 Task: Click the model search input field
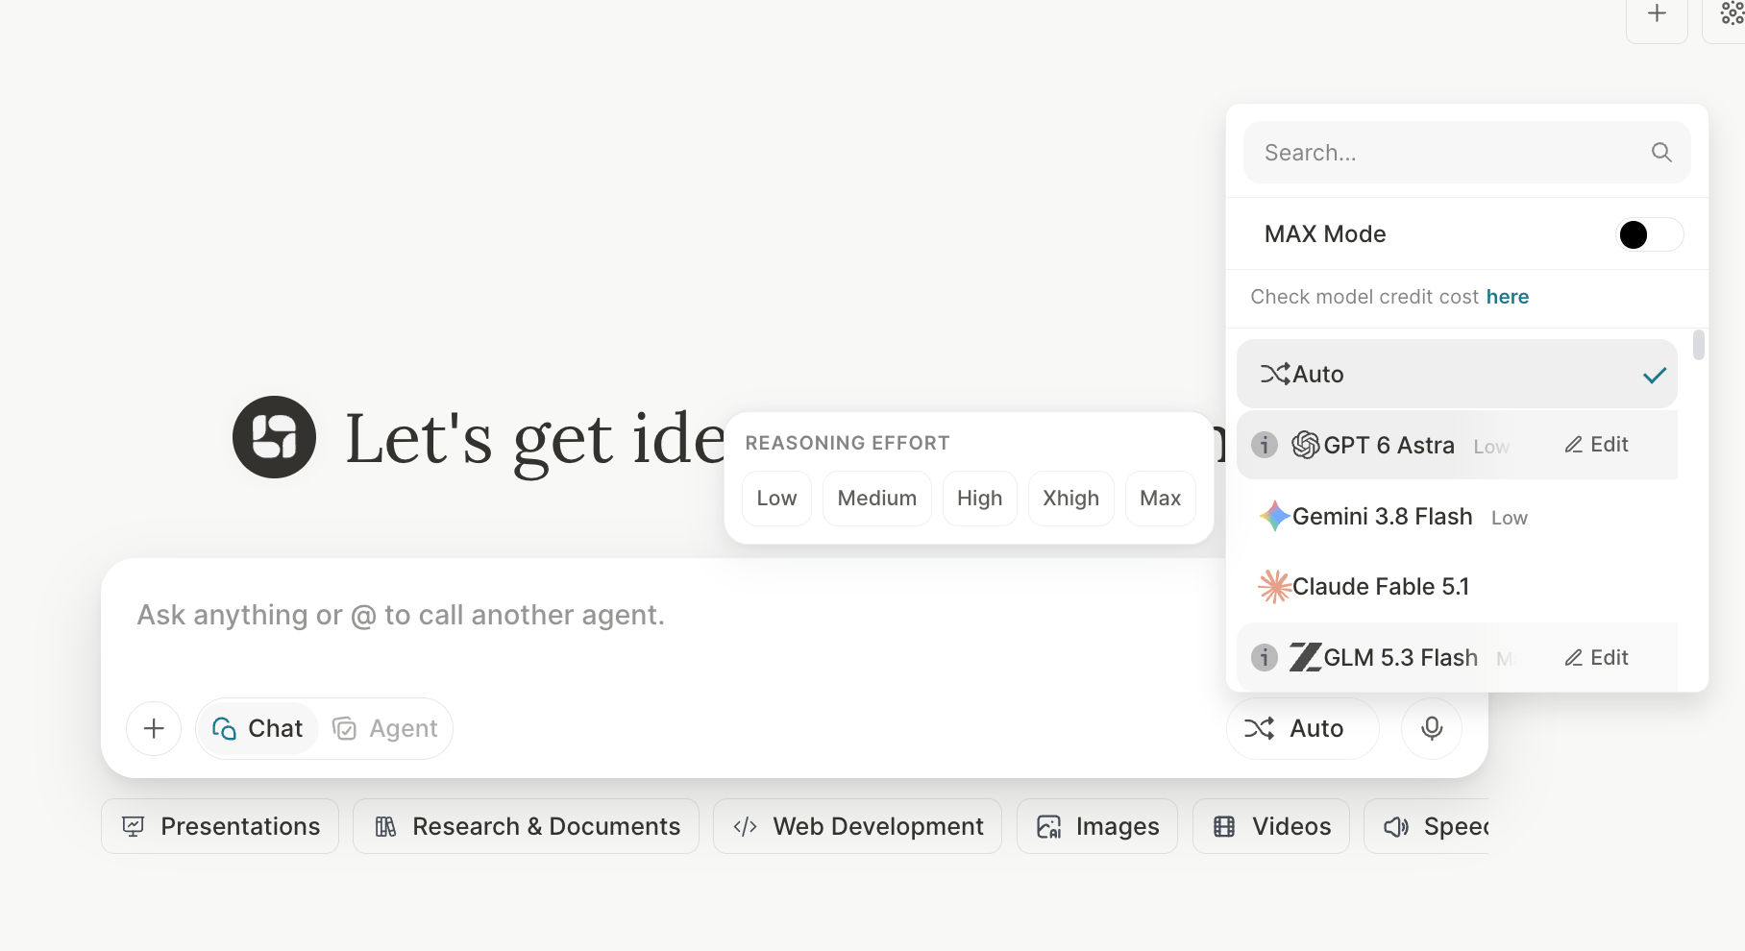point(1467,152)
